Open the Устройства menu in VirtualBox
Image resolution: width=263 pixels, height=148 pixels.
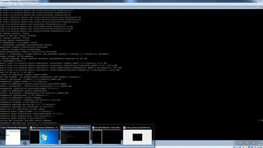coord(27,4)
